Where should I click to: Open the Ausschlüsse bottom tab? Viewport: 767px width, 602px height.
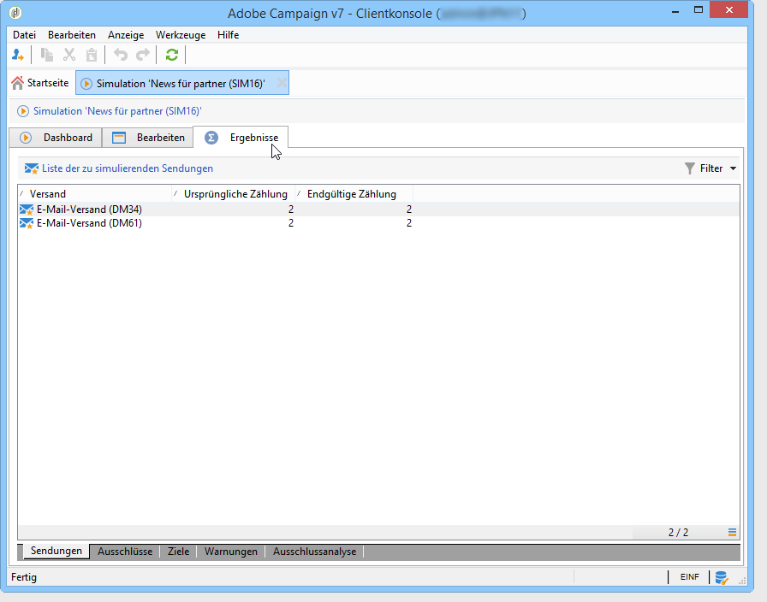pos(125,552)
